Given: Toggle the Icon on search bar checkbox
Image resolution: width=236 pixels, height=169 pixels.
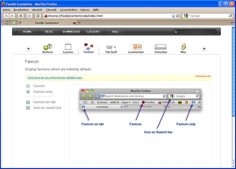Looking at the screenshot, I should click(28, 108).
